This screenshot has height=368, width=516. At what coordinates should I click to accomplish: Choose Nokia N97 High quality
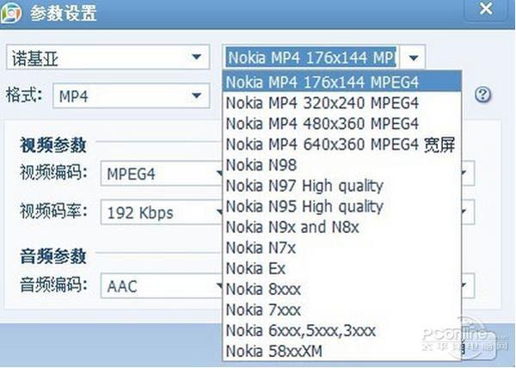pos(342,186)
